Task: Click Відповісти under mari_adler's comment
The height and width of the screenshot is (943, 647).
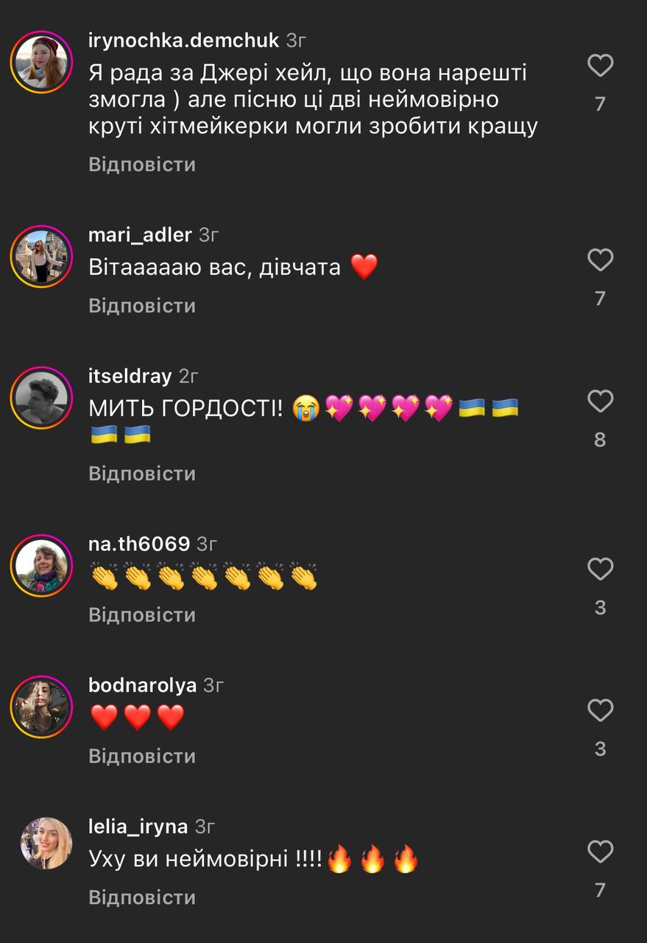Action: tap(142, 306)
